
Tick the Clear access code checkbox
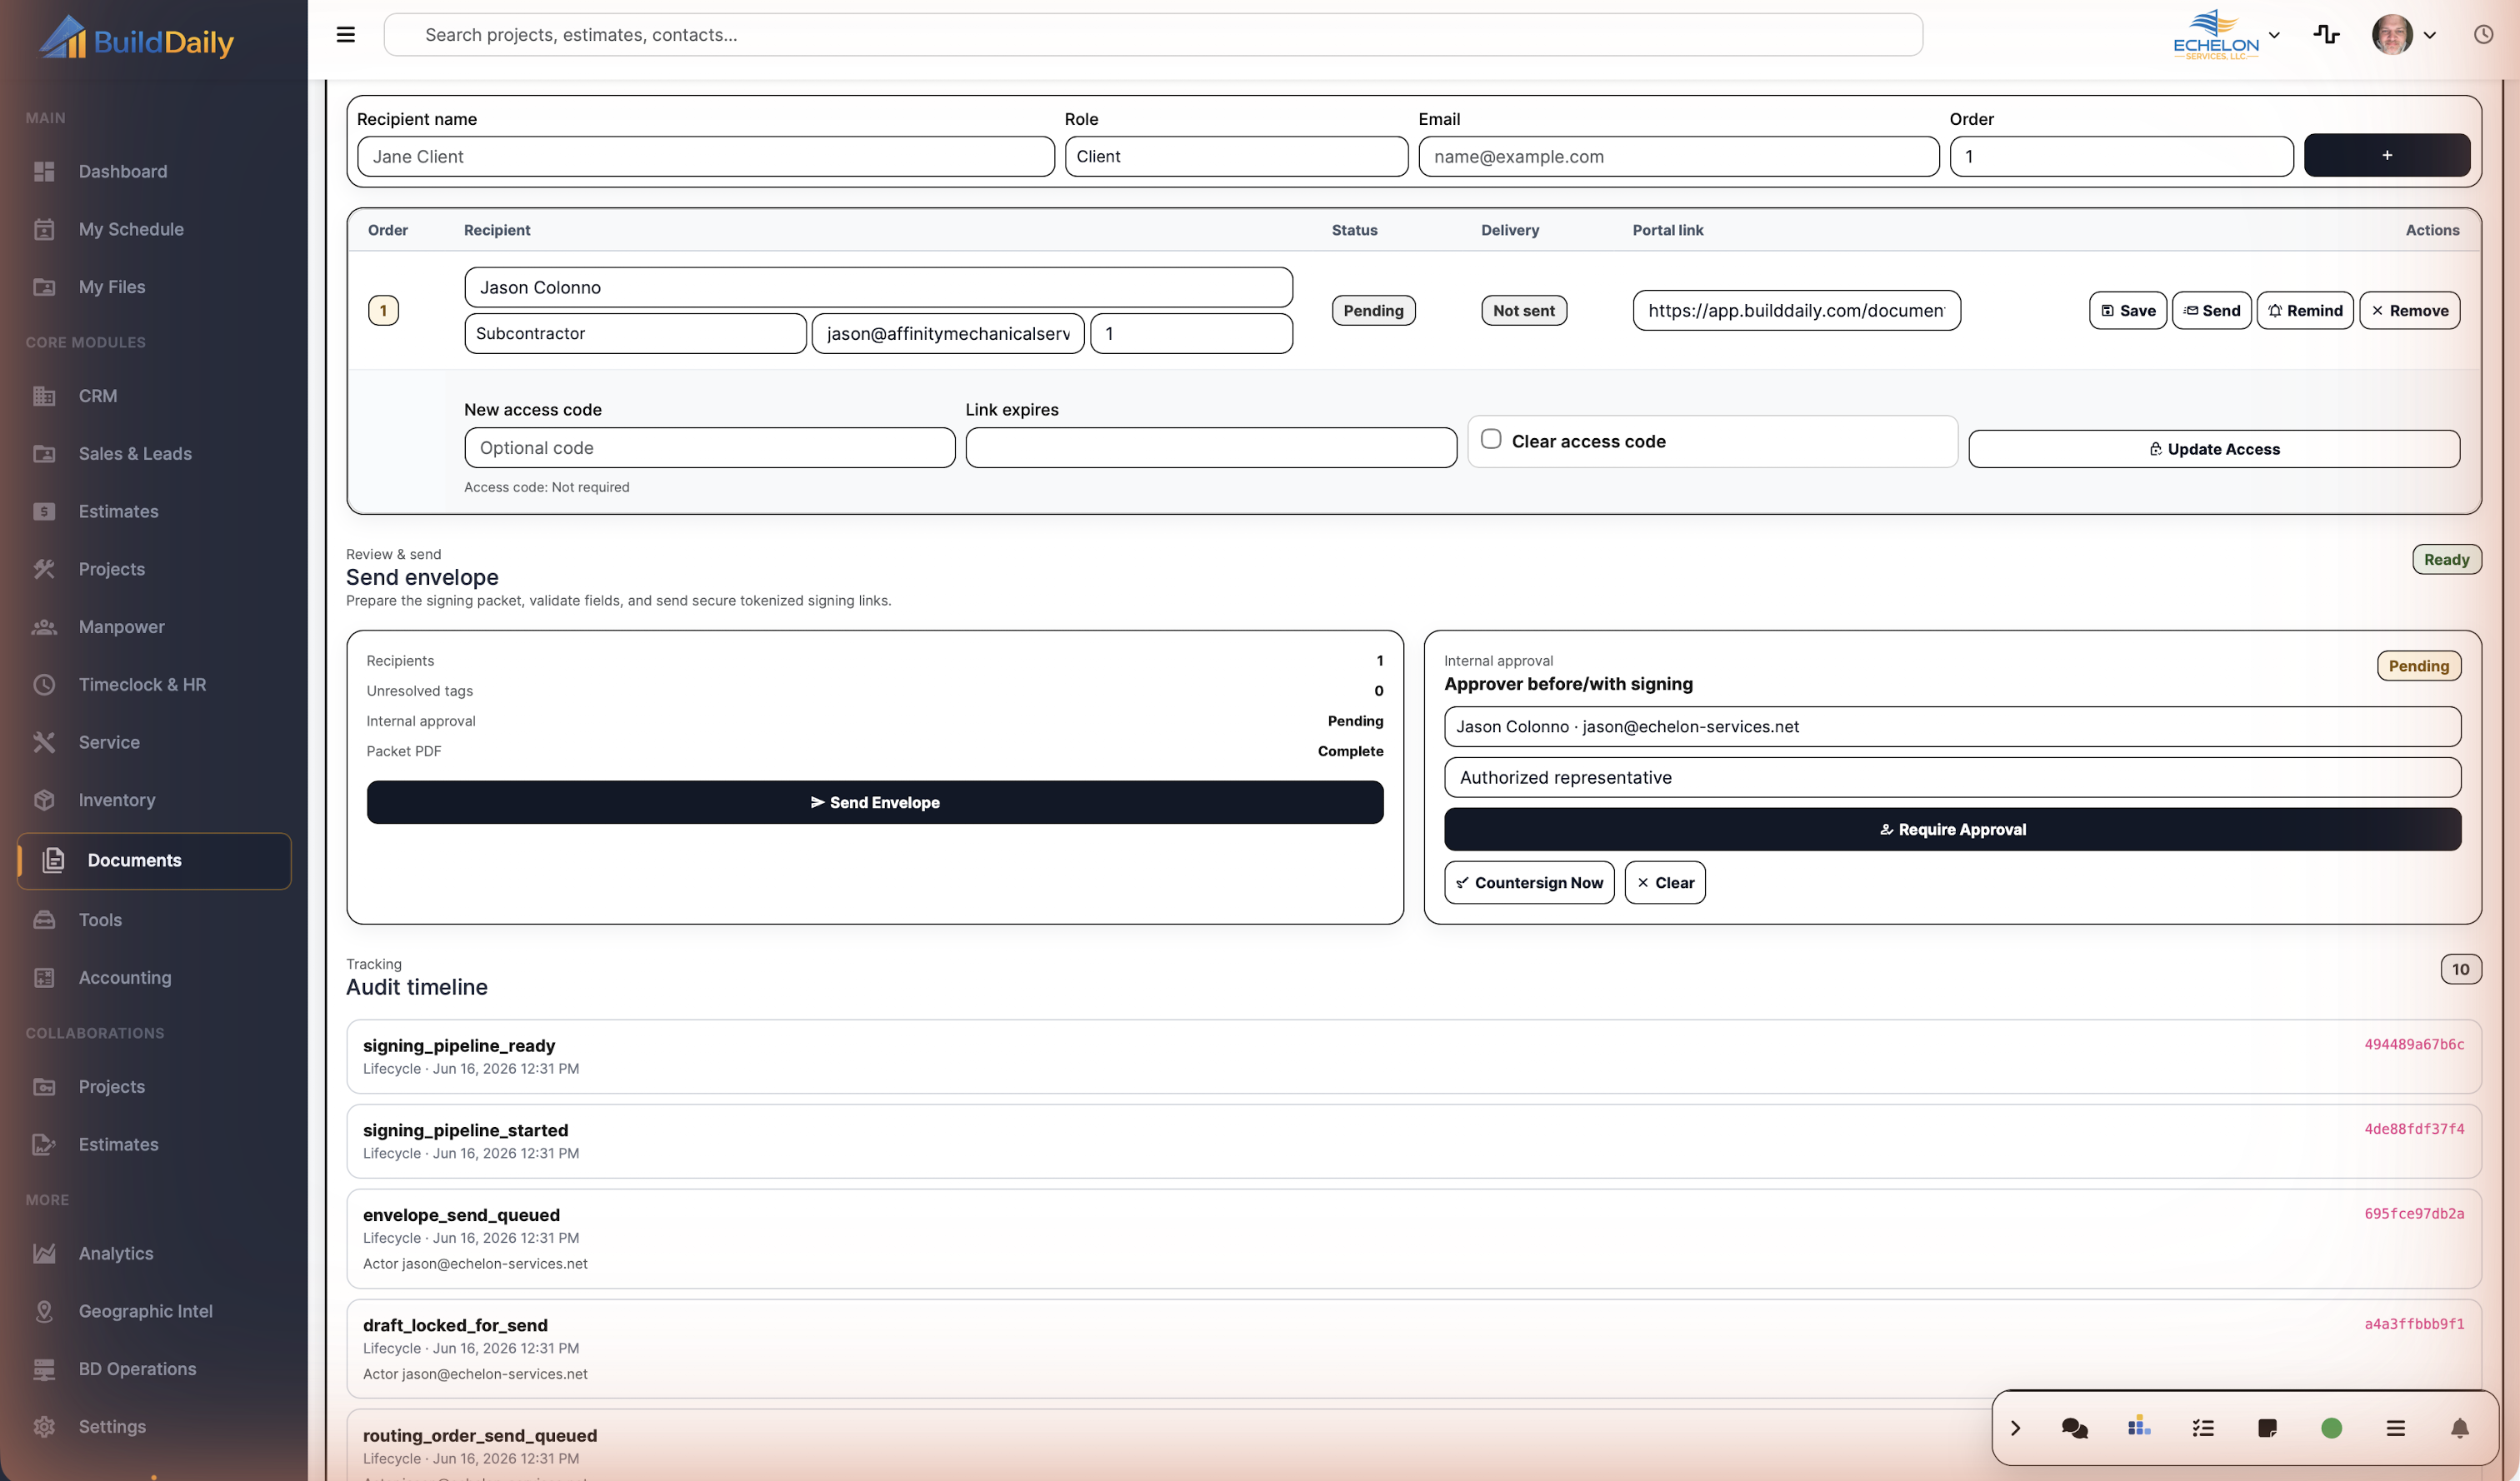pos(1491,440)
